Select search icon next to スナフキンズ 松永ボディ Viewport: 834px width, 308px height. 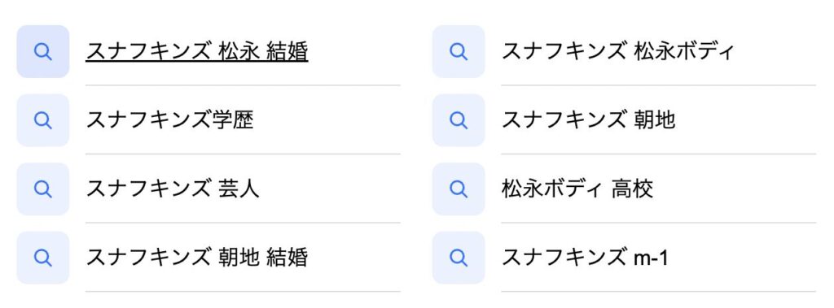[459, 51]
